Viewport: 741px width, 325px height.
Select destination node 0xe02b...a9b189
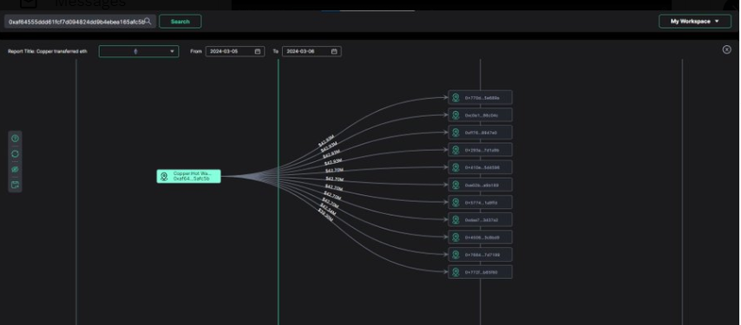[480, 185]
